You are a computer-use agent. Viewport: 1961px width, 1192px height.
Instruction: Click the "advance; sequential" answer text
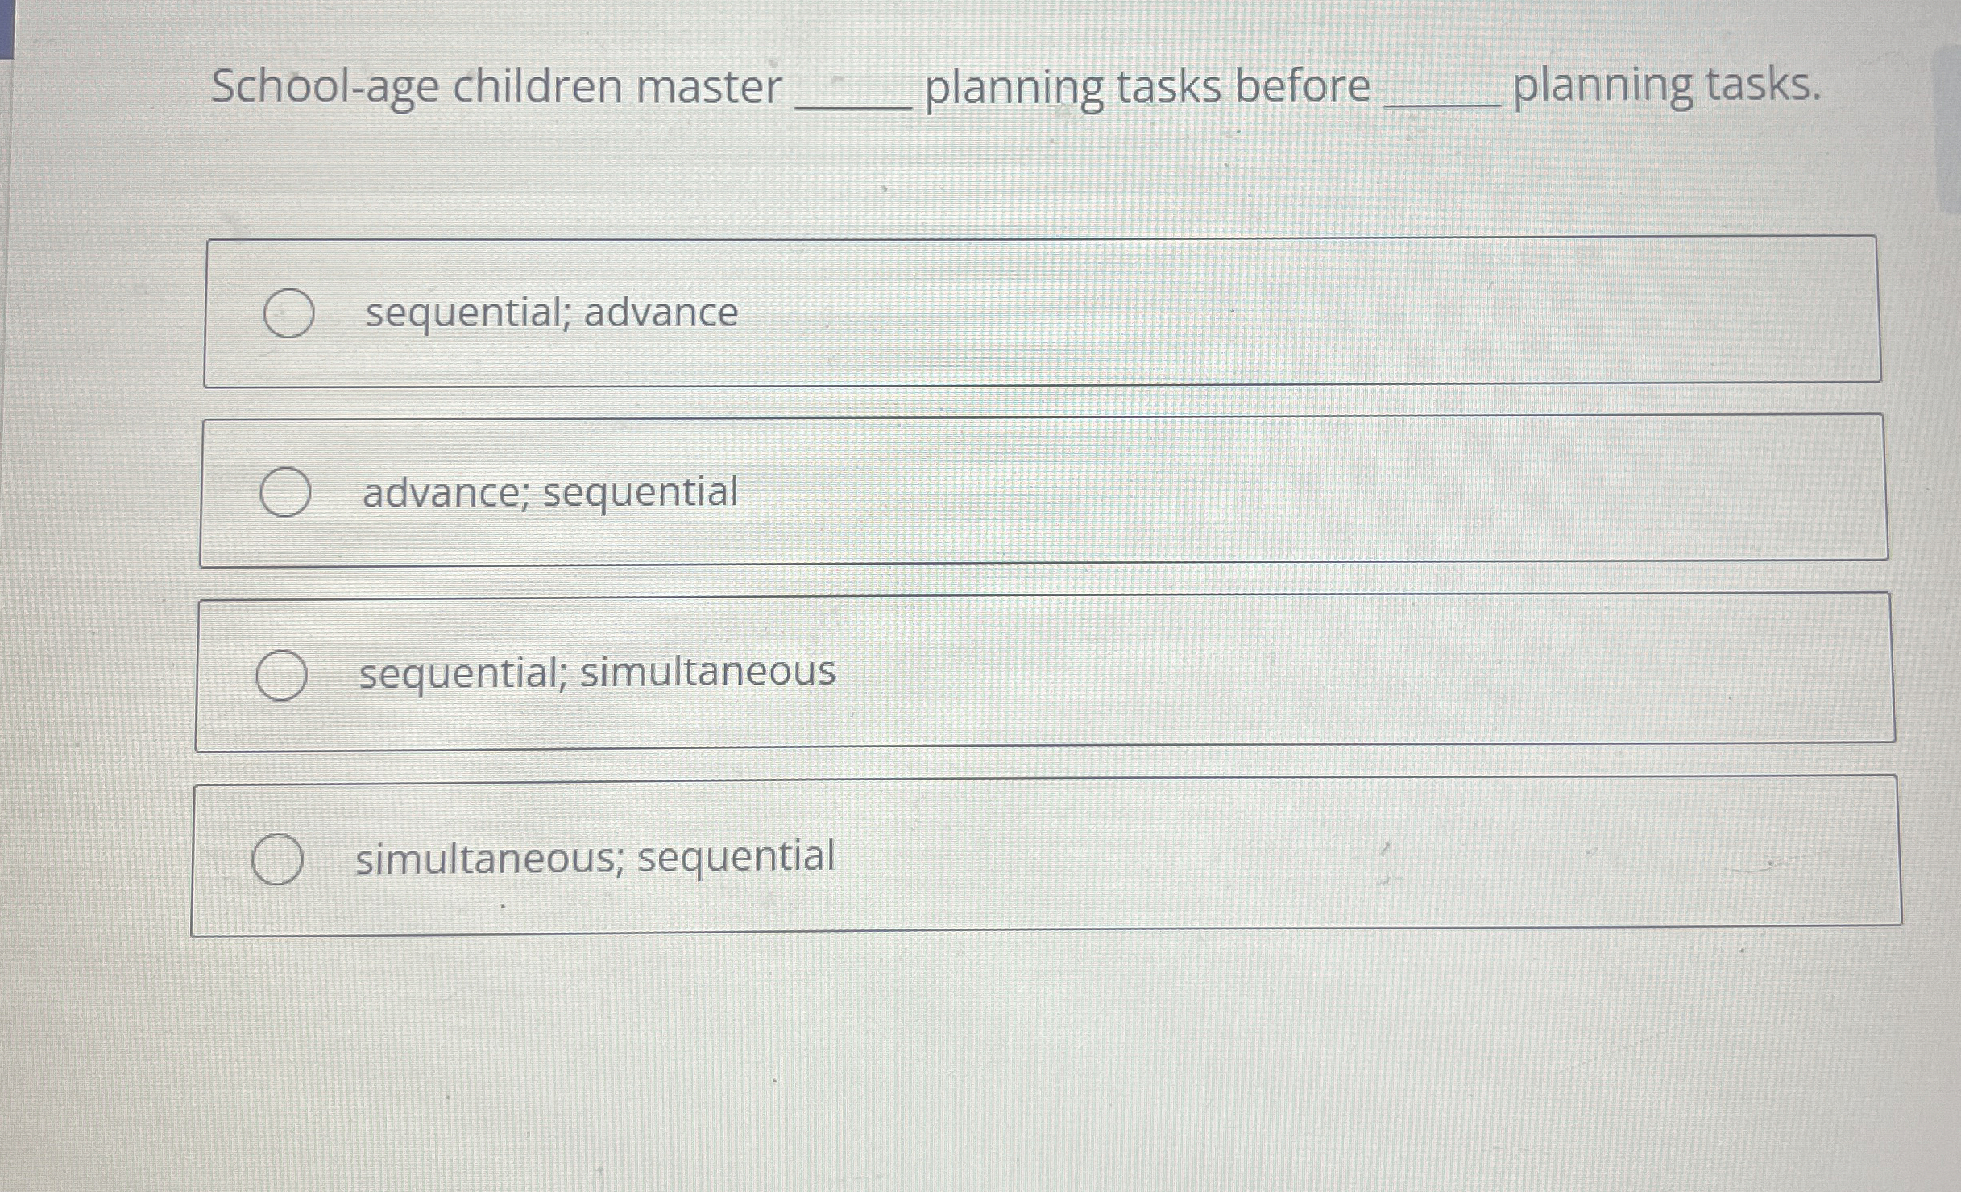[x=549, y=494]
